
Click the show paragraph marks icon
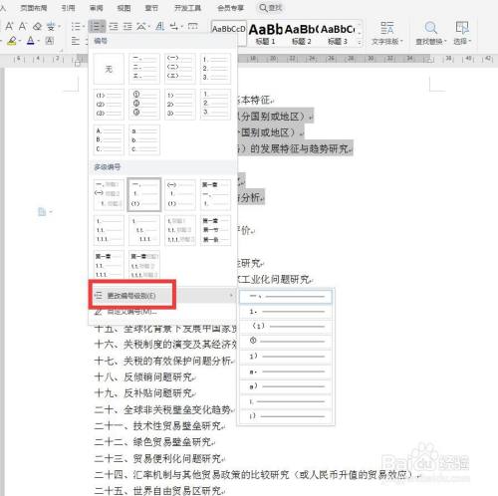click(x=174, y=26)
